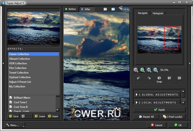193x131 pixels.
Task: Click down arrow on adjustments scrollbar
Action: tap(183, 102)
